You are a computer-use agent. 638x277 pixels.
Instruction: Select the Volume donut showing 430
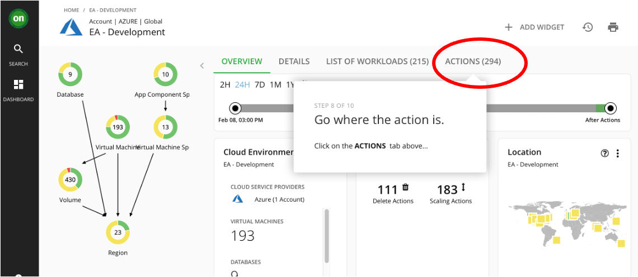coord(71,179)
